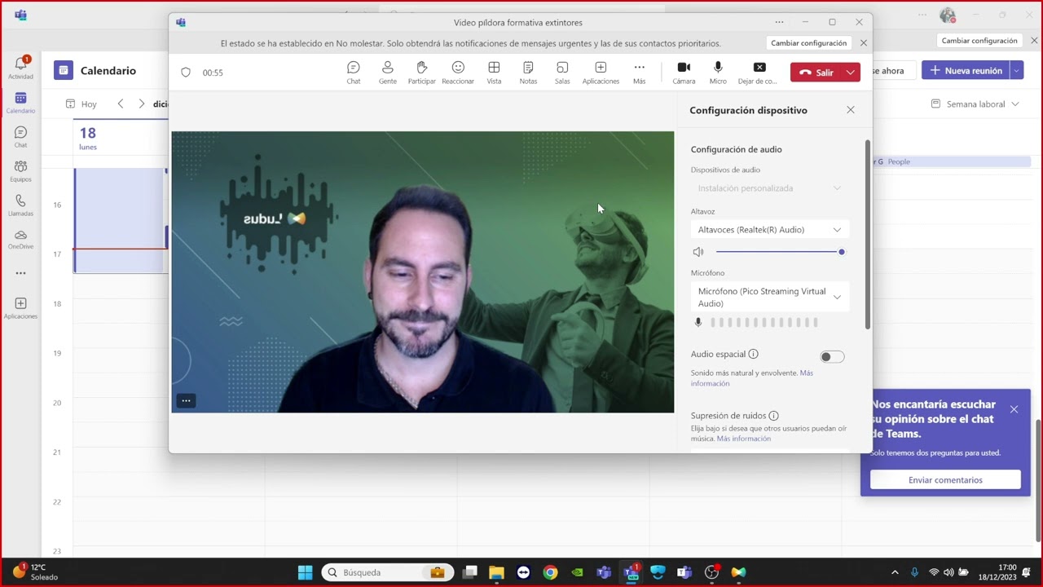This screenshot has height=587, width=1043.
Task: Go to Hoy in the calendar
Action: point(81,104)
